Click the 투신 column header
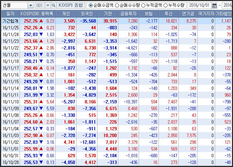Image resolution: width=233 pixels, height=167 pixels. click(169, 14)
